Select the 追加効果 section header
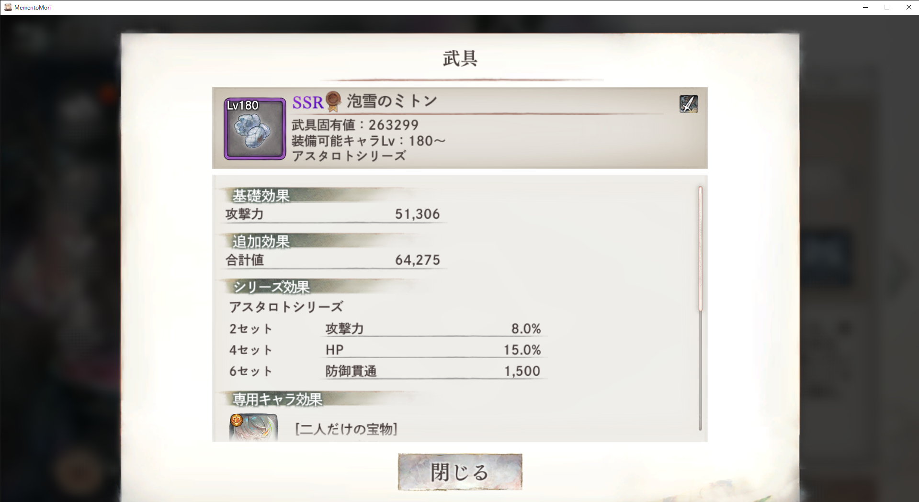 (261, 241)
